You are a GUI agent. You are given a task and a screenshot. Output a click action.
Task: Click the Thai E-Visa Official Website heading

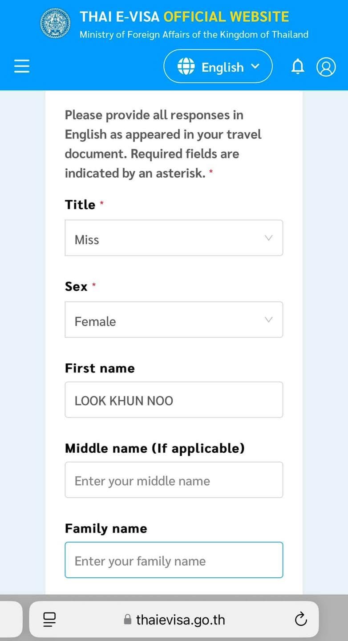pos(184,17)
